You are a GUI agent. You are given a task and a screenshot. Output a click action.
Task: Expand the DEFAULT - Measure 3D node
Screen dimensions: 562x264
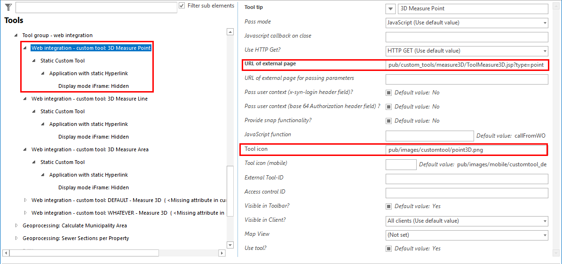point(25,200)
